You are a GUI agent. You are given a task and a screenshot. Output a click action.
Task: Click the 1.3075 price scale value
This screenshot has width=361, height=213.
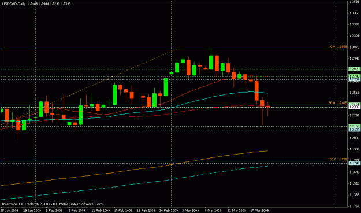pyautogui.click(x=355, y=47)
